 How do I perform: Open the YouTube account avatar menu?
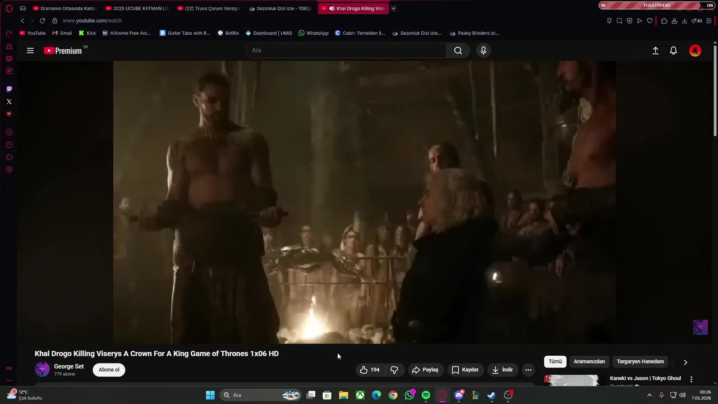695,50
